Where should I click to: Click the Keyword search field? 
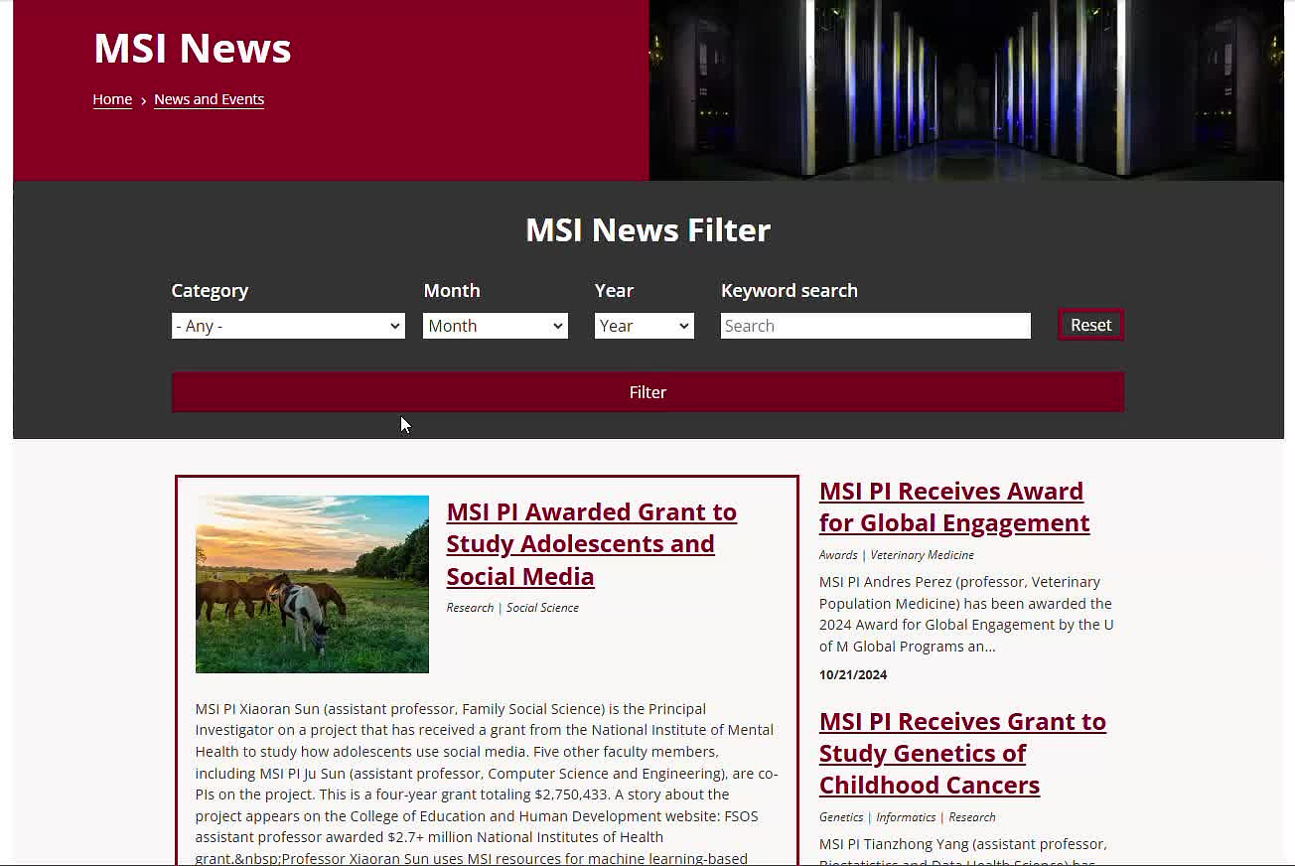pyautogui.click(x=875, y=326)
